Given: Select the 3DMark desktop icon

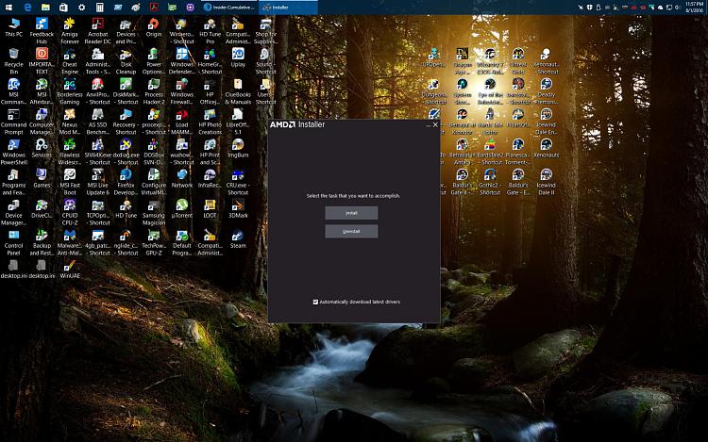Looking at the screenshot, I should point(238,208).
